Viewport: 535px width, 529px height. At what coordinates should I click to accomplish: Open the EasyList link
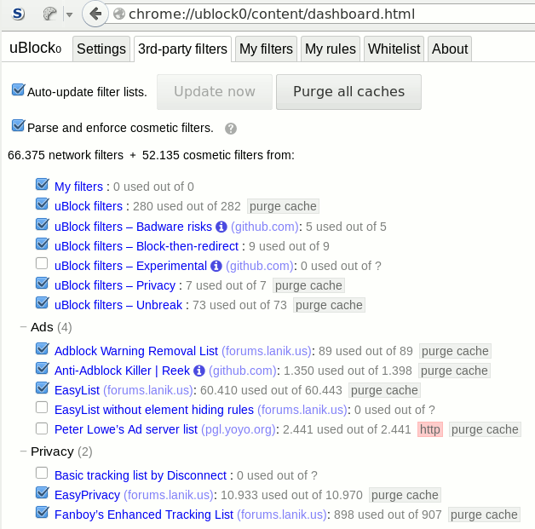tap(78, 390)
